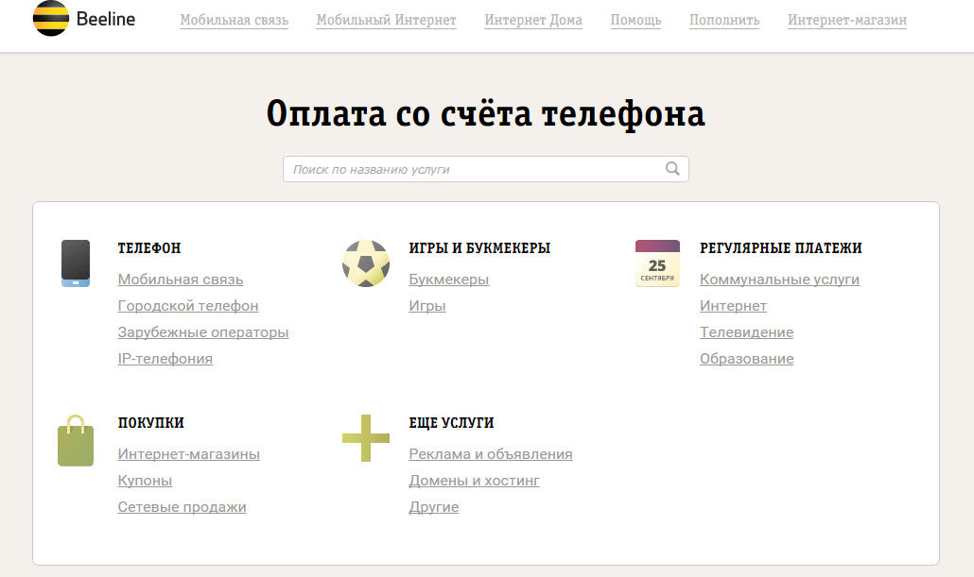Image resolution: width=974 pixels, height=577 pixels.
Task: Click the calendar icon showing 25
Action: 657,263
